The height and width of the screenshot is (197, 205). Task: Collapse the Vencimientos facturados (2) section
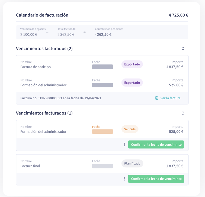point(183,49)
